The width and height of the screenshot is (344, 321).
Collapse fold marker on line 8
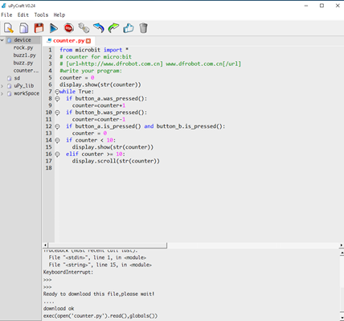(x=57, y=99)
